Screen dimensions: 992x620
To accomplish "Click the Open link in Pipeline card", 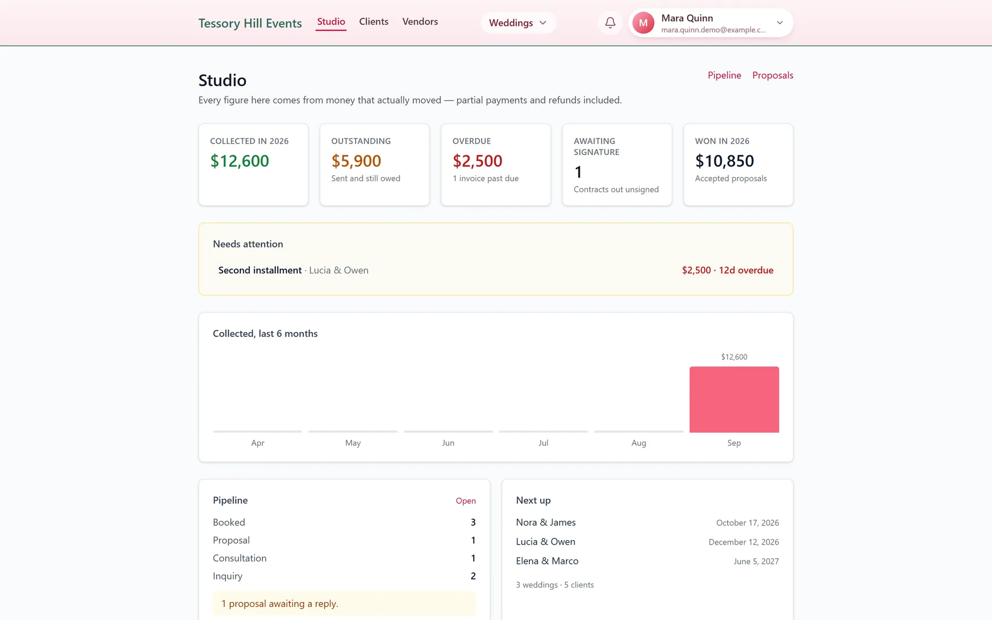I will [x=466, y=500].
